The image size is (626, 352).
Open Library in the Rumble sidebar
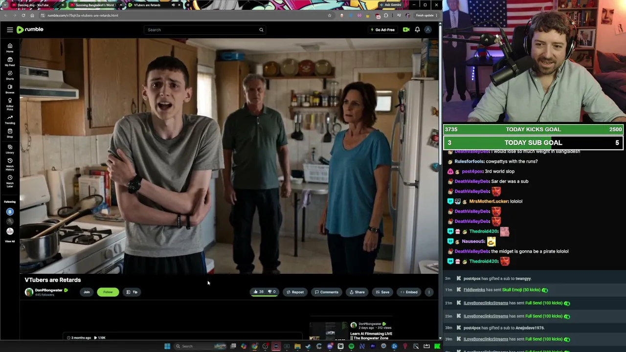click(10, 149)
